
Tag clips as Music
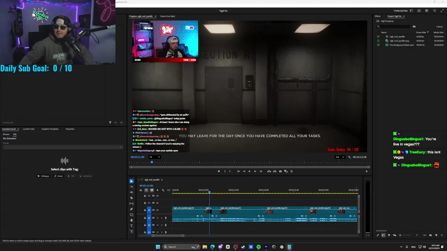[x=58, y=176]
